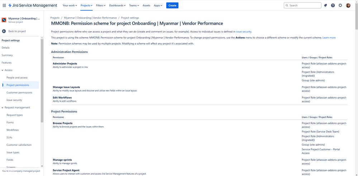
Task: Click the sidebar scrollbar thumb
Action: tap(42, 81)
